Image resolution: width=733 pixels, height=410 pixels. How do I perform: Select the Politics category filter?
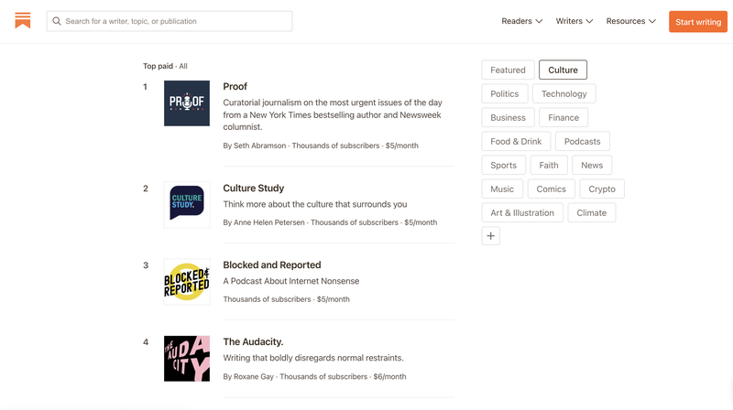tap(505, 94)
